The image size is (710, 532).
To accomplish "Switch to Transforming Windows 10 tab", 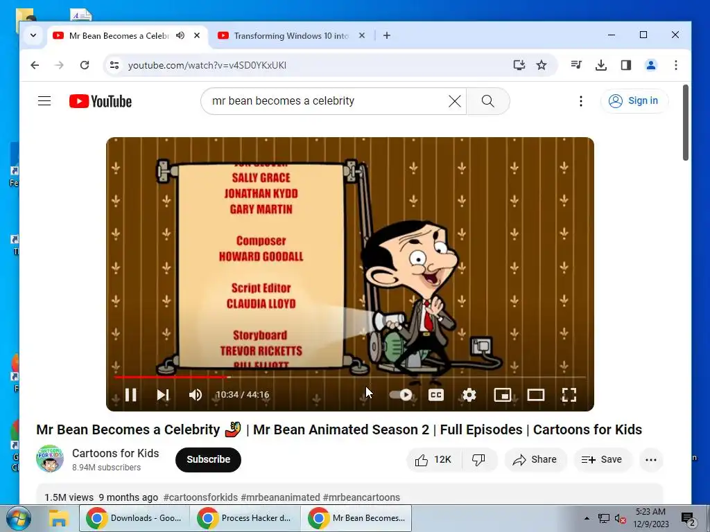I will (x=291, y=36).
